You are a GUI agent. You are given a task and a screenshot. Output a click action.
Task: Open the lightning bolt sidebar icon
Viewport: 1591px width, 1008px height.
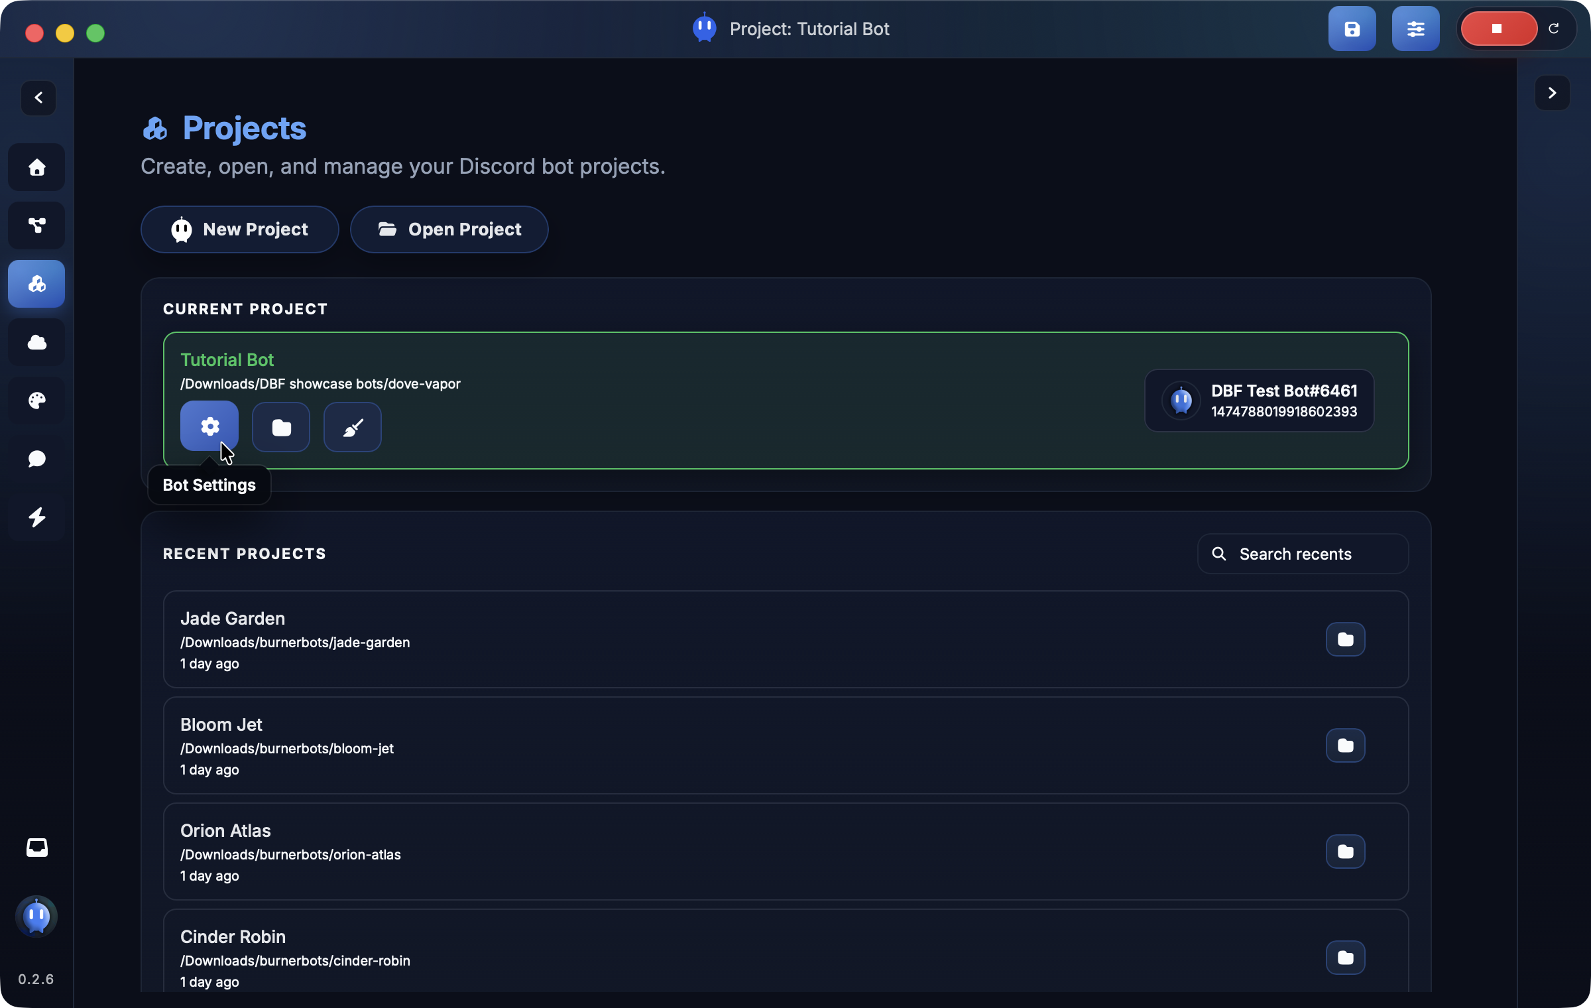(x=36, y=517)
